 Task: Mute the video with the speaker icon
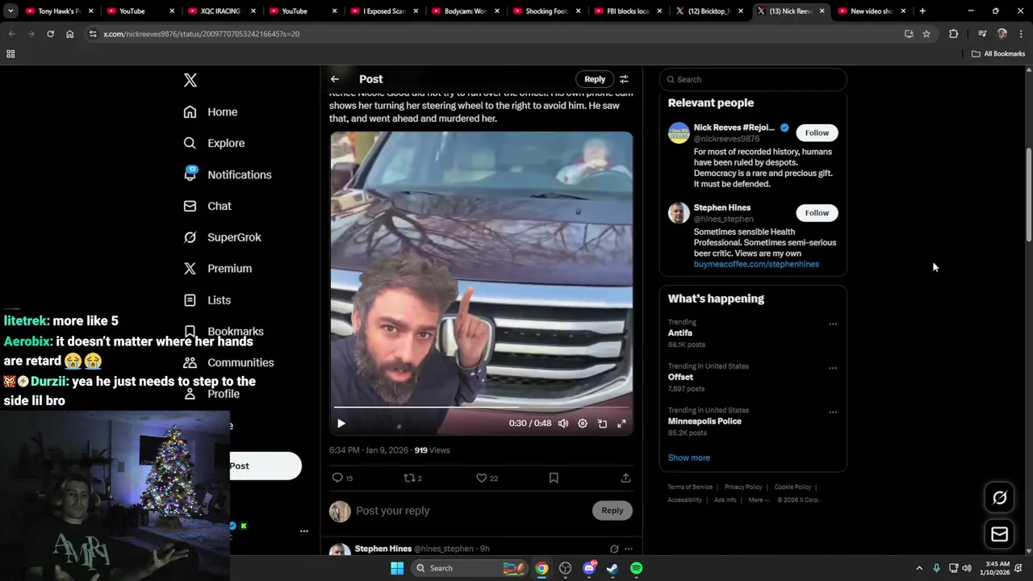(x=563, y=424)
